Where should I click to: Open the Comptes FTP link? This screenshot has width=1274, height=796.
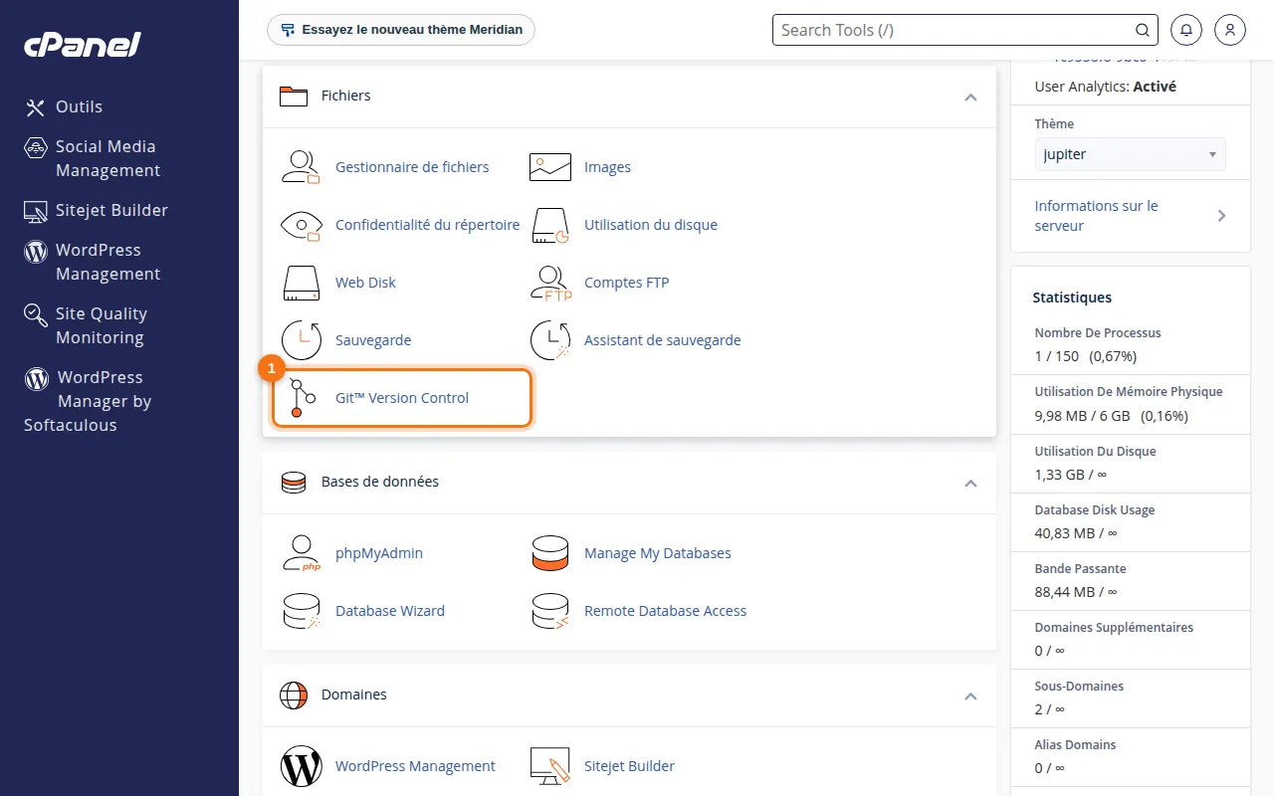point(627,283)
